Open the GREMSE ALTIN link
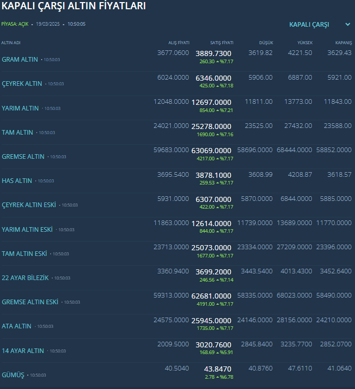 point(23,157)
